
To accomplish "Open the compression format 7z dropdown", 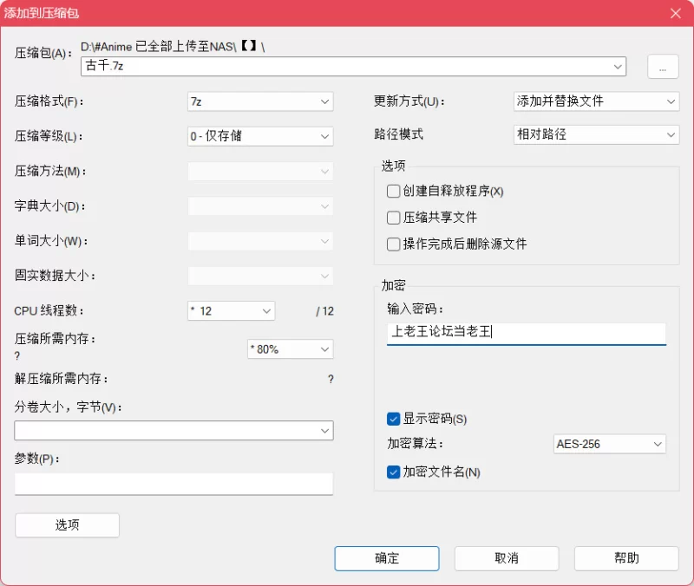I will (260, 101).
